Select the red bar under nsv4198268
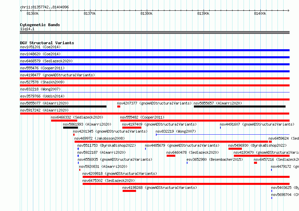This screenshot has width=299, height=211. coord(129,191)
